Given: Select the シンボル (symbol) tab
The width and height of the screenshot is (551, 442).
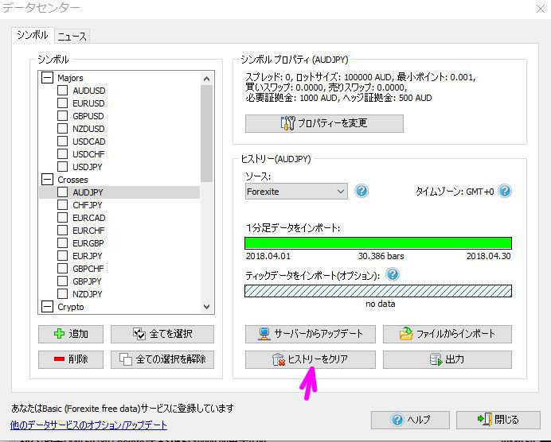Looking at the screenshot, I should [x=33, y=35].
